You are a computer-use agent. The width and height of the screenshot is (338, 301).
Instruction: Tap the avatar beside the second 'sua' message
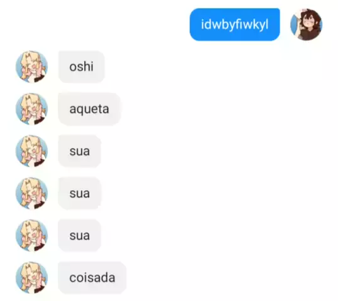[x=31, y=193]
